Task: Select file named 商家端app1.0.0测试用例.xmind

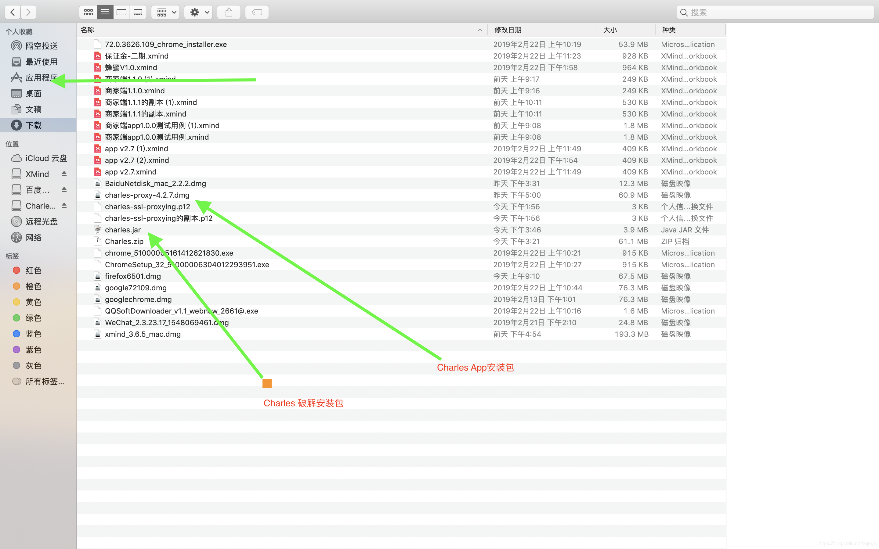Action: 157,137
